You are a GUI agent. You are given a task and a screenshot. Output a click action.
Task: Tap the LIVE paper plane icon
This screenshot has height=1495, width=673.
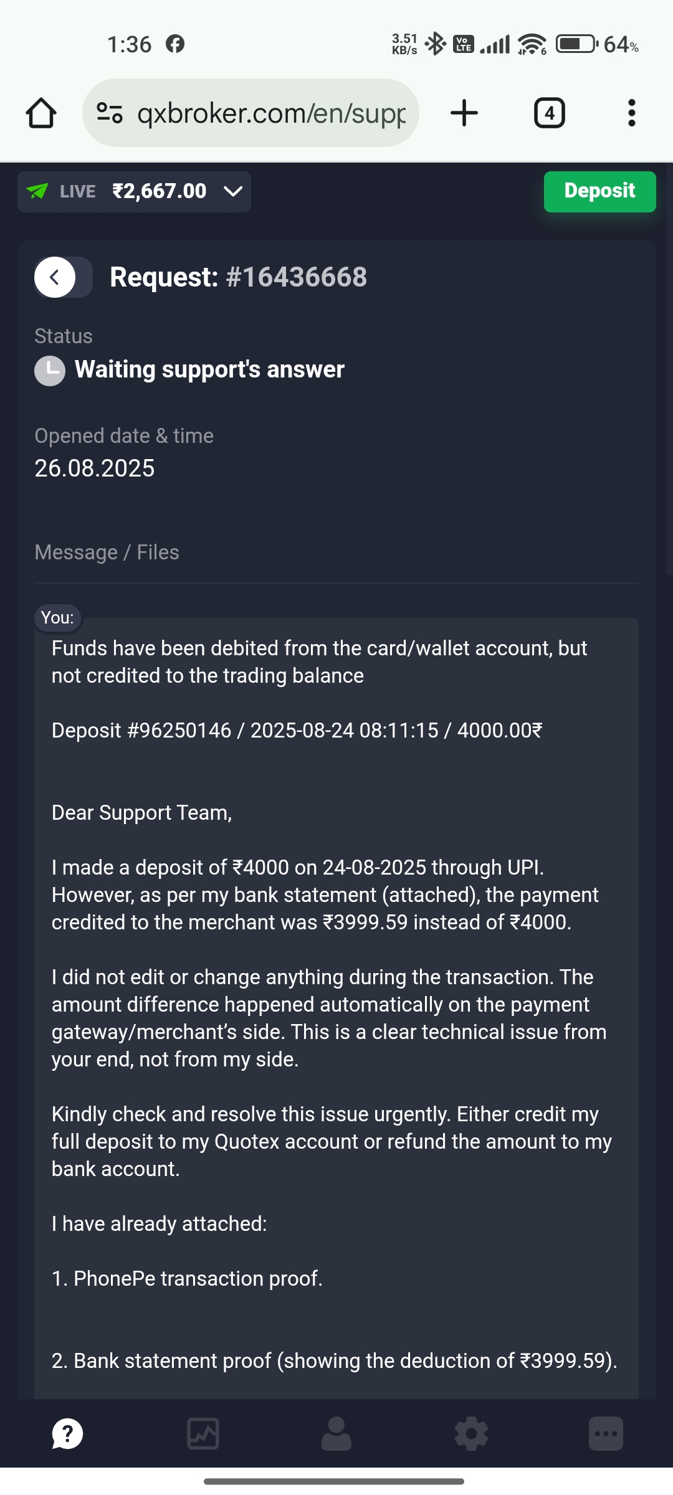pyautogui.click(x=37, y=191)
